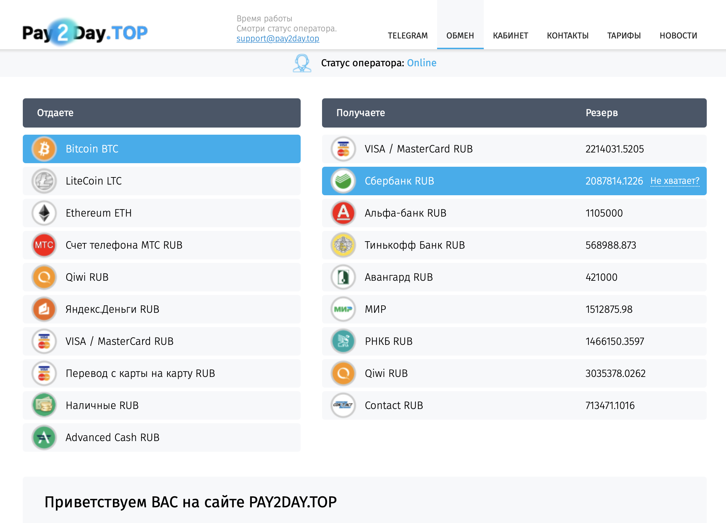Select Тинькофф Банк RUB to receive
The width and height of the screenshot is (726, 523).
pos(514,245)
